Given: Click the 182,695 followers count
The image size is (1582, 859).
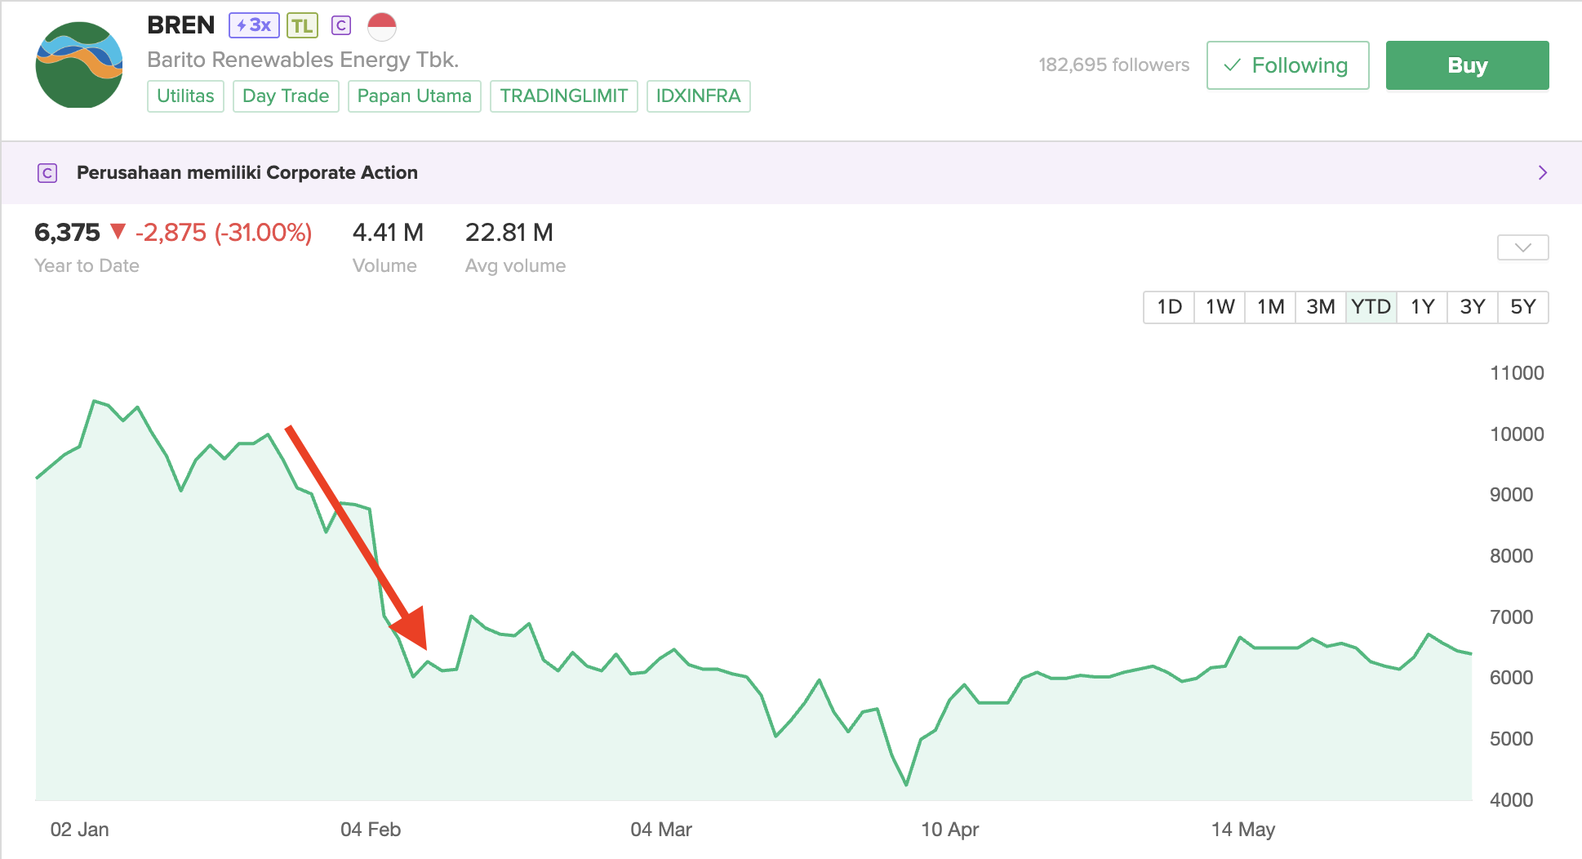Looking at the screenshot, I should [x=1113, y=65].
